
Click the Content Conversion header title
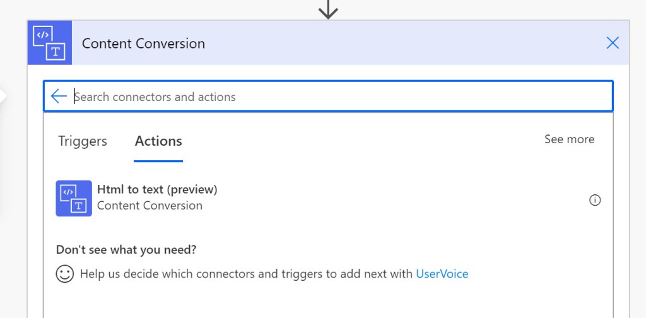143,44
